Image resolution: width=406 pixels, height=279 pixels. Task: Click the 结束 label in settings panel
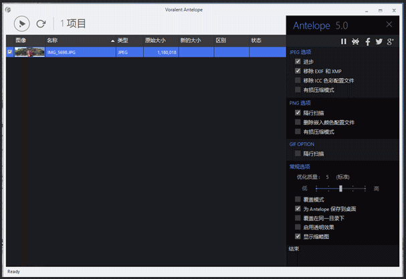click(294, 249)
